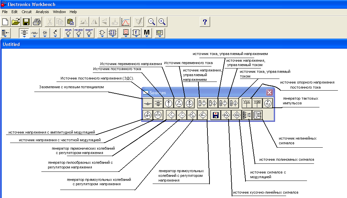Open the Instruments parts bin

(160, 33)
